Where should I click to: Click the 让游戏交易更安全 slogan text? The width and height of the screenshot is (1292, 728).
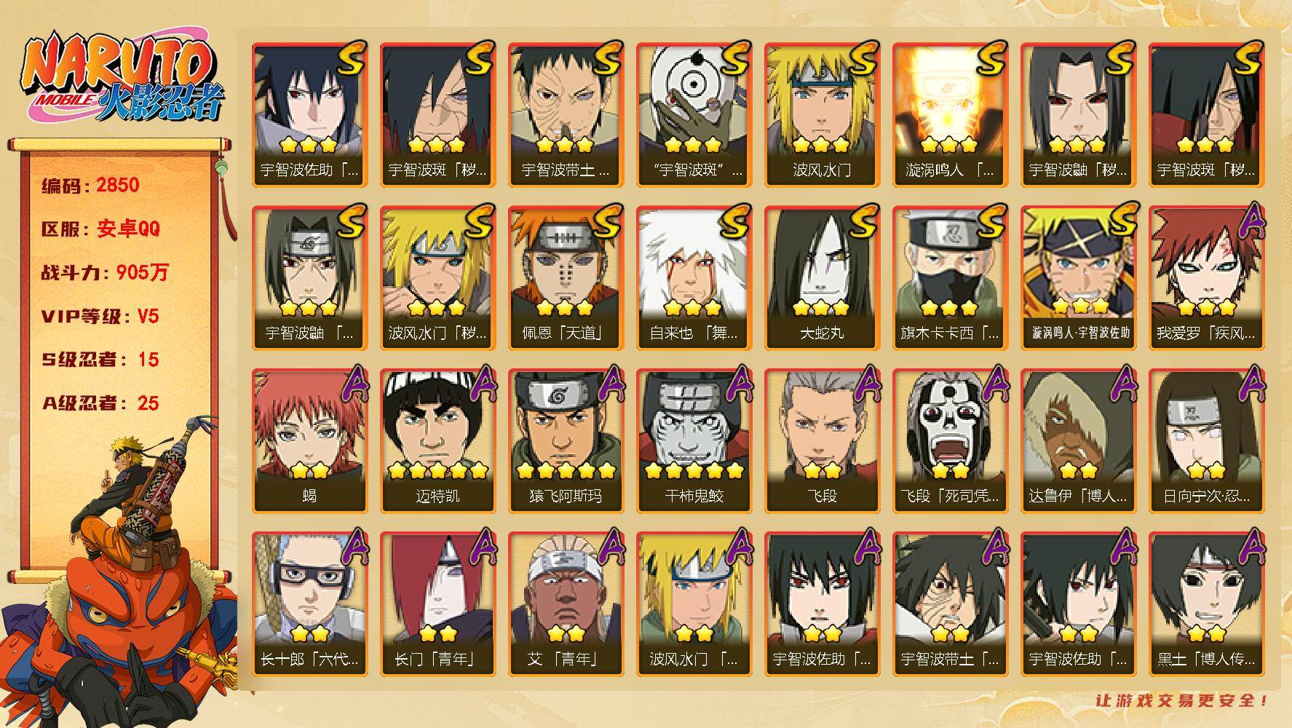pos(1182,700)
